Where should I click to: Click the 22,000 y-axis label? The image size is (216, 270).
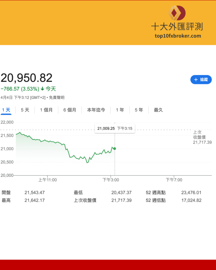click(x=7, y=122)
